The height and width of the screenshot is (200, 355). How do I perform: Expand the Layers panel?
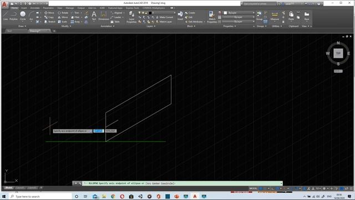[151, 26]
